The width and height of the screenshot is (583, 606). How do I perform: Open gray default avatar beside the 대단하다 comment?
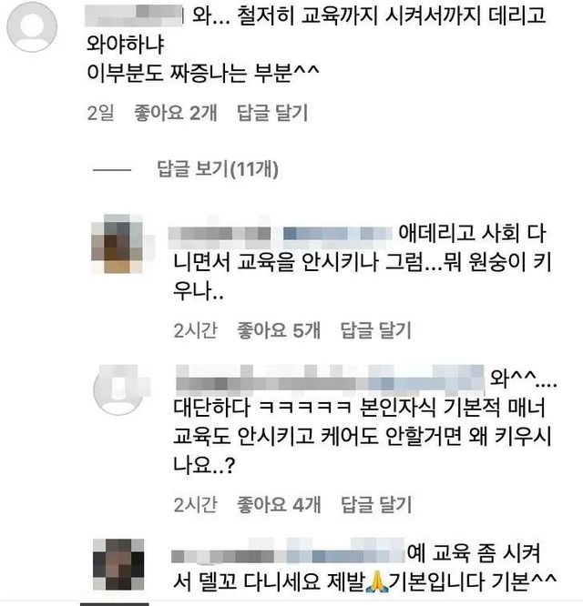[118, 389]
